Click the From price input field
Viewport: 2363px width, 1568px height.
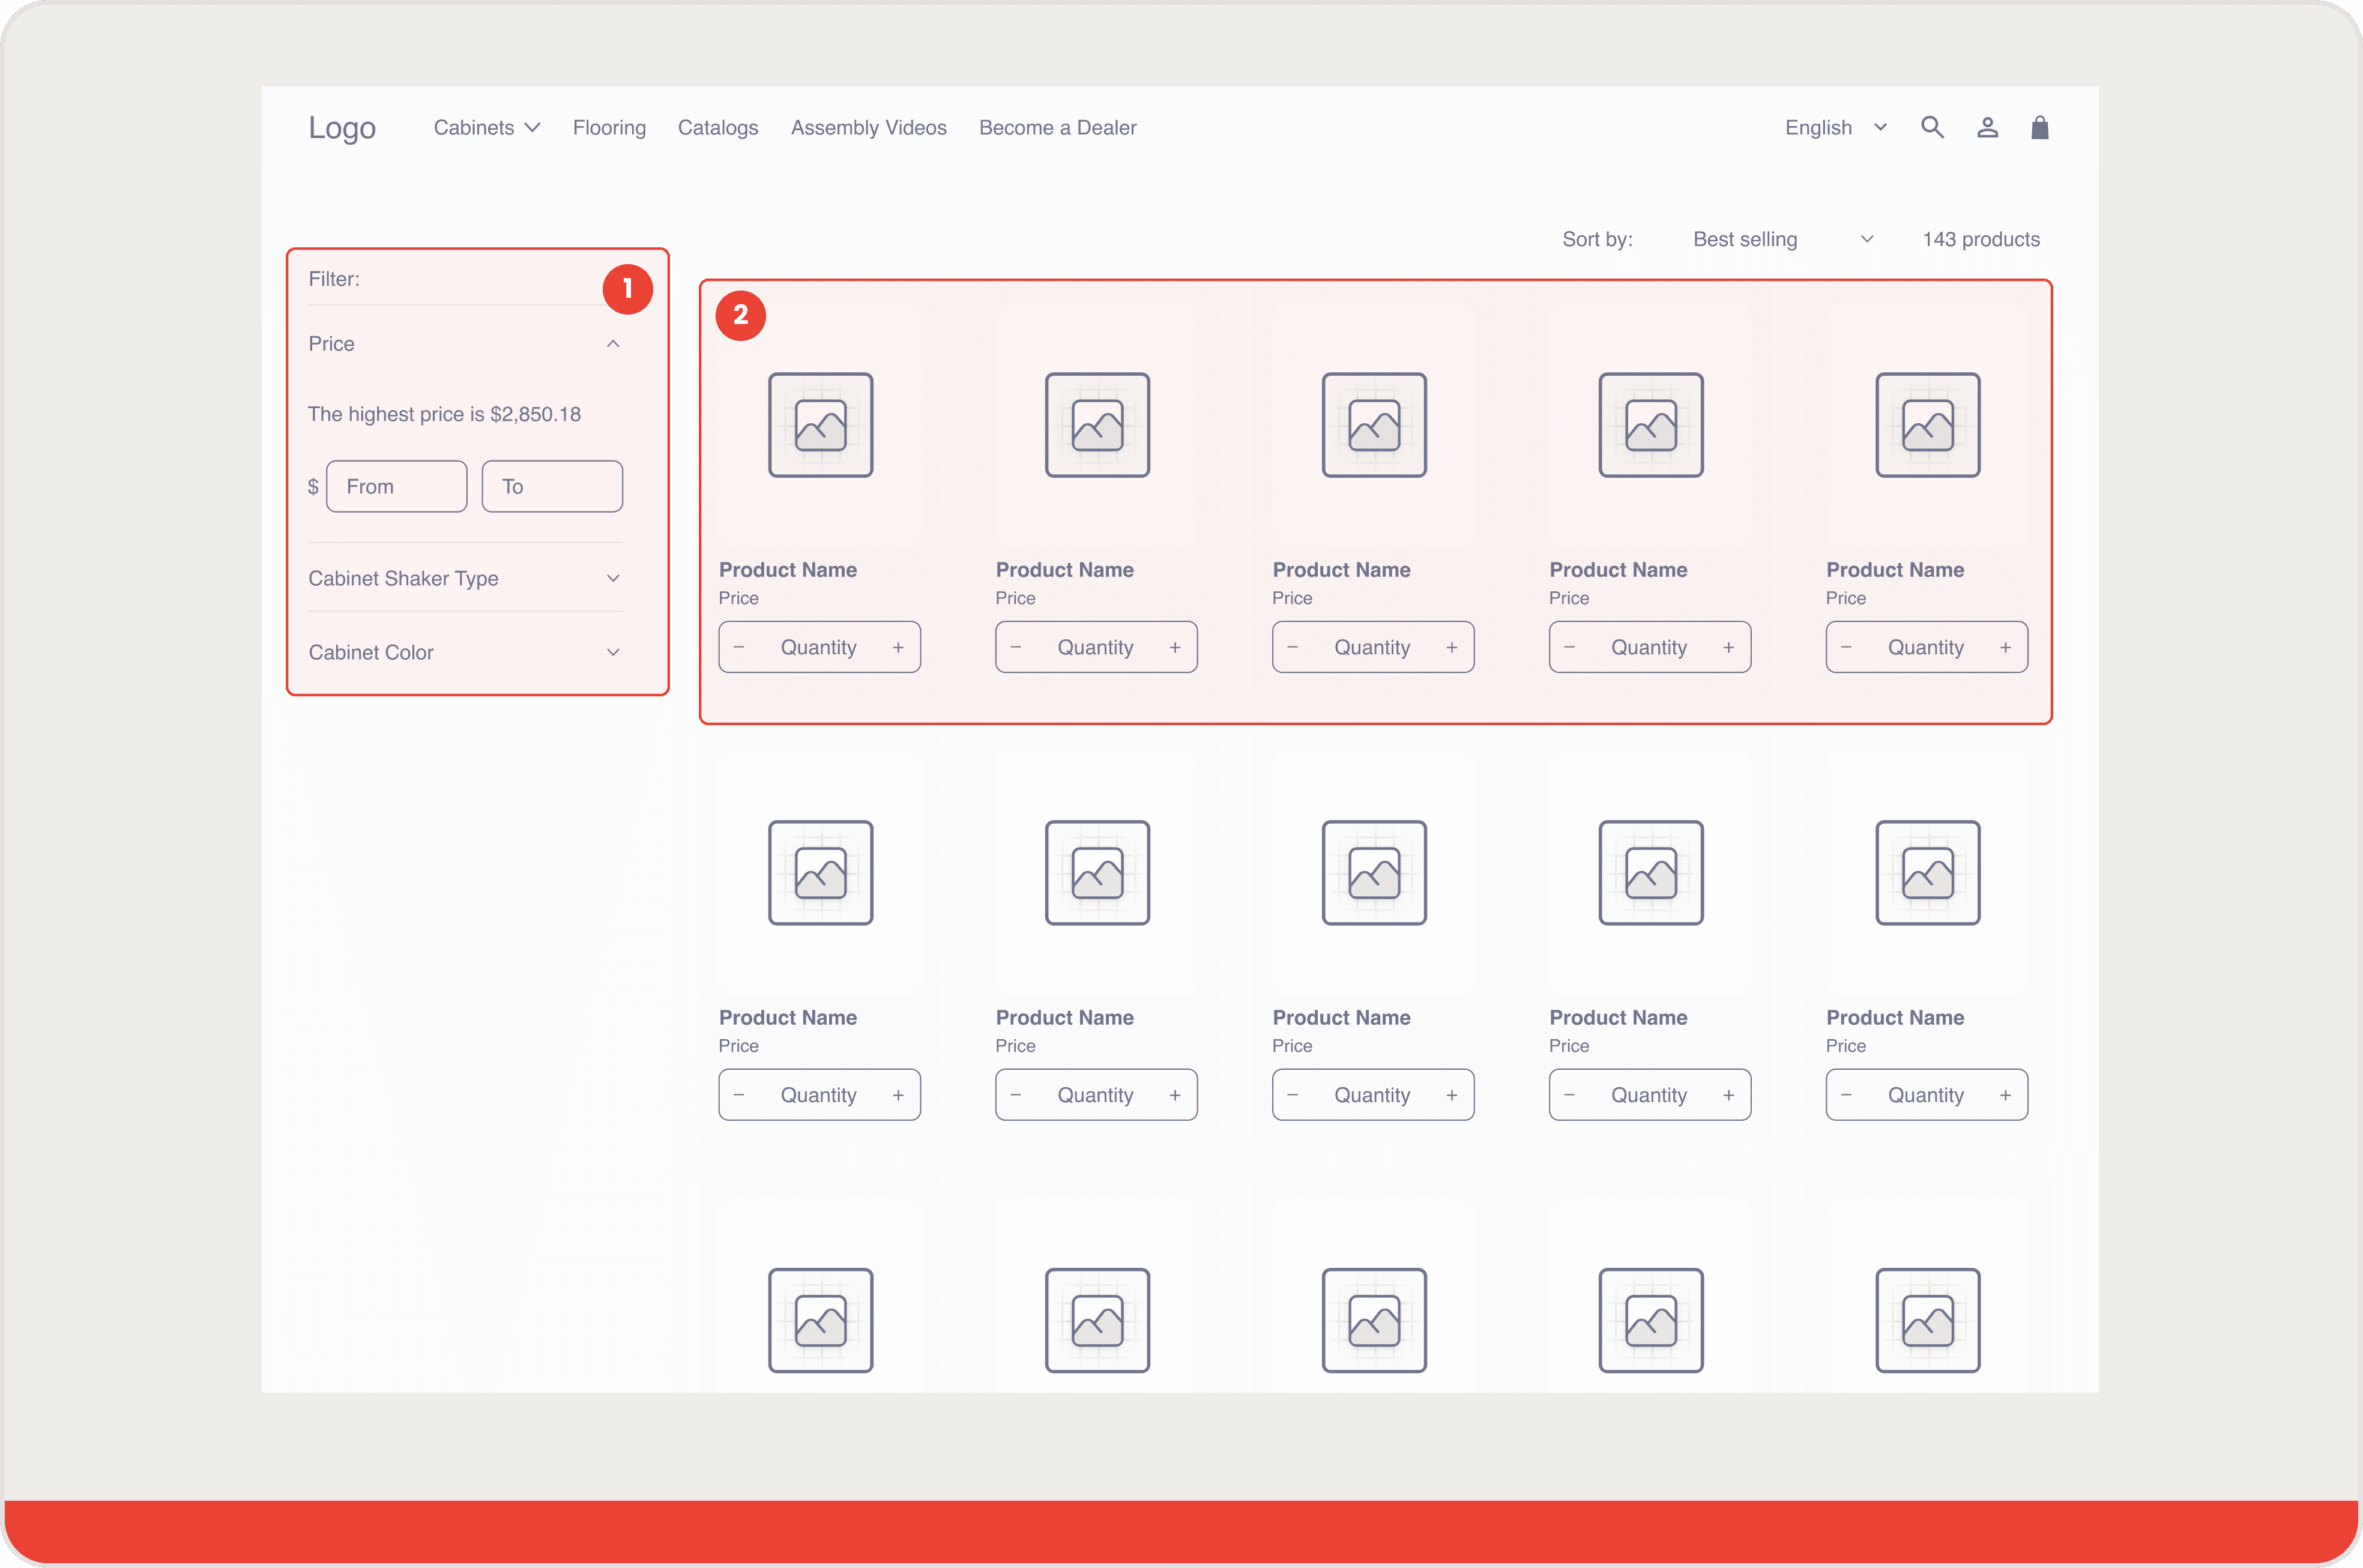click(x=397, y=486)
